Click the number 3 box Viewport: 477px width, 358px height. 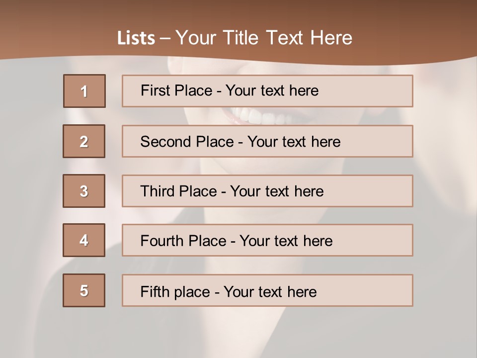[84, 191]
